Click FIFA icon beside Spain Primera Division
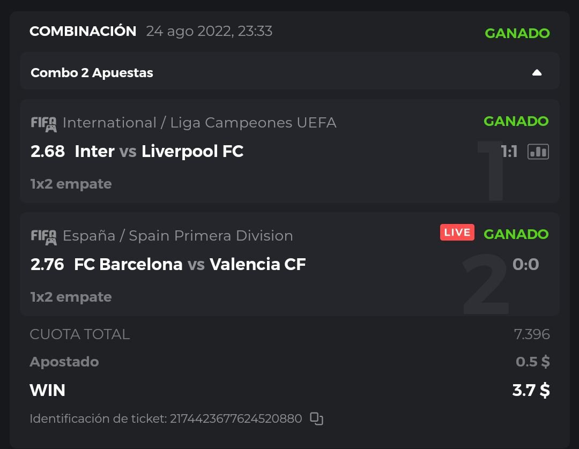This screenshot has height=449, width=579. click(43, 236)
